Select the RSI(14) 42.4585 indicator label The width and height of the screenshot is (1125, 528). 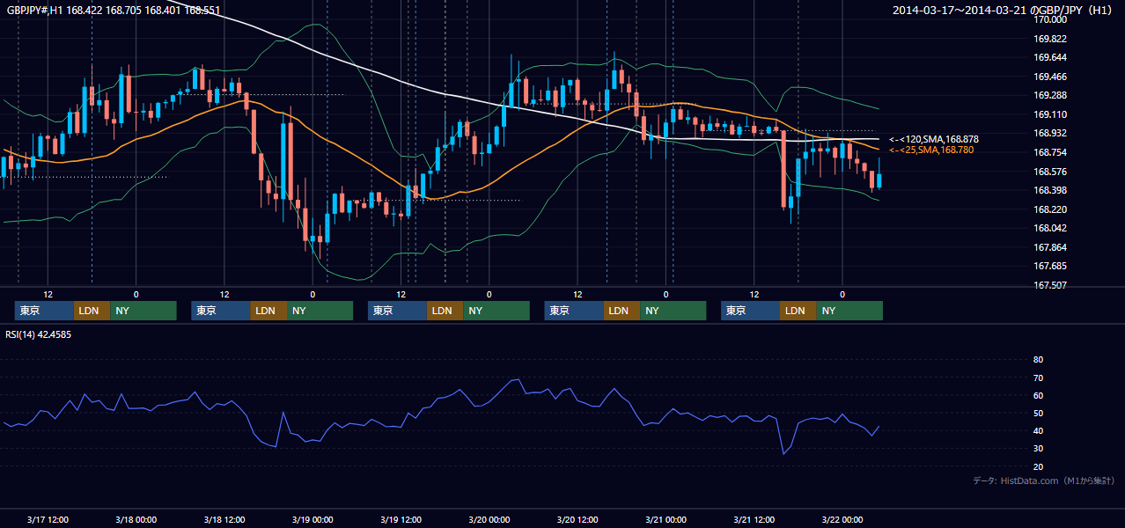[39, 334]
